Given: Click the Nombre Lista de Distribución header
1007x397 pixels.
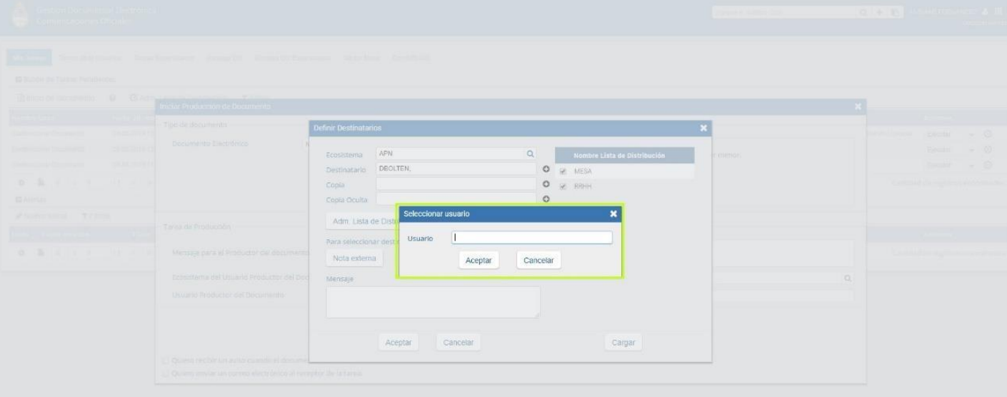Looking at the screenshot, I should 624,156.
